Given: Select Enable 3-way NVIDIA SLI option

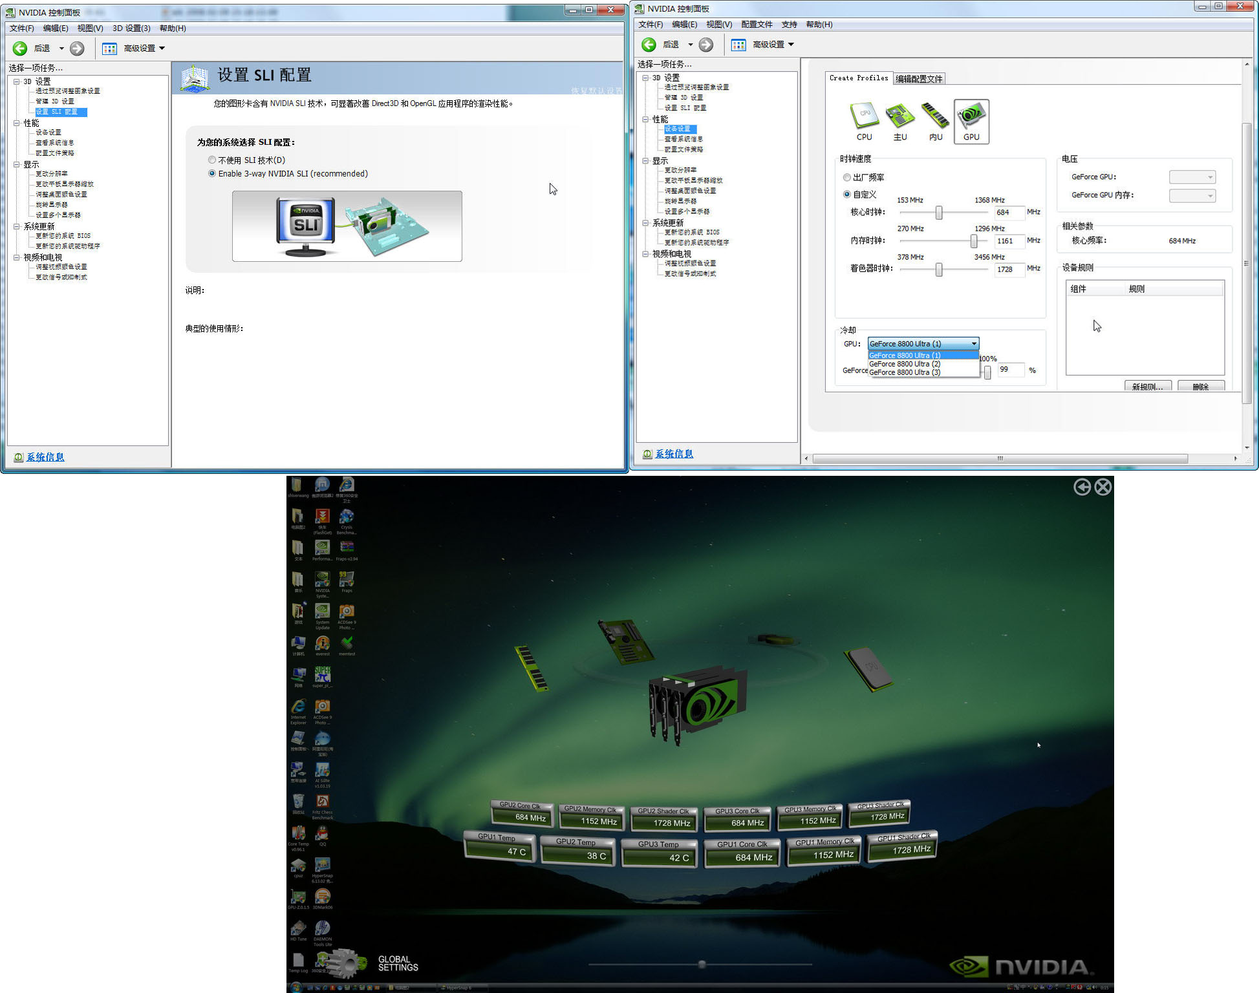Looking at the screenshot, I should pos(212,173).
